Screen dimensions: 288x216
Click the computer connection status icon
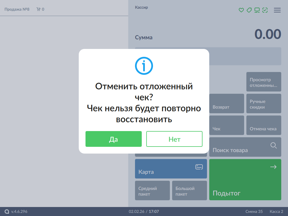coord(257,10)
